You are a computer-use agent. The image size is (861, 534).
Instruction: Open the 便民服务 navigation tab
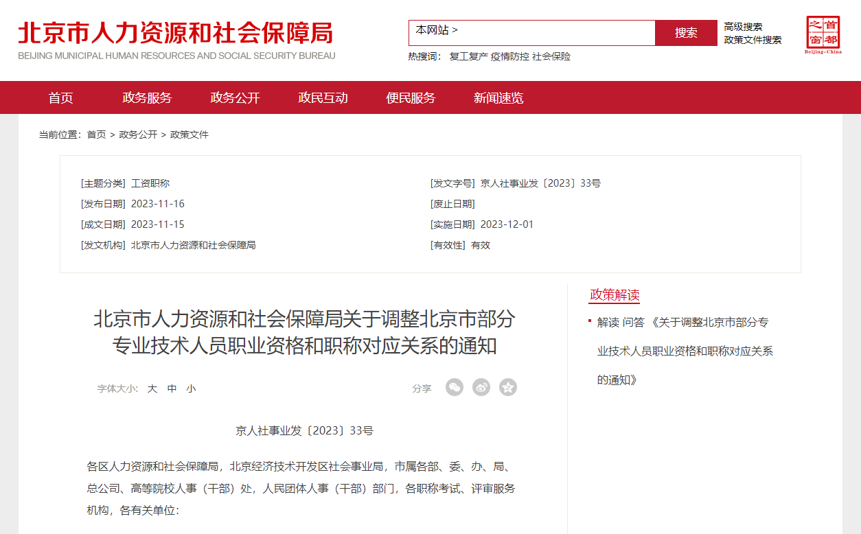click(x=411, y=98)
